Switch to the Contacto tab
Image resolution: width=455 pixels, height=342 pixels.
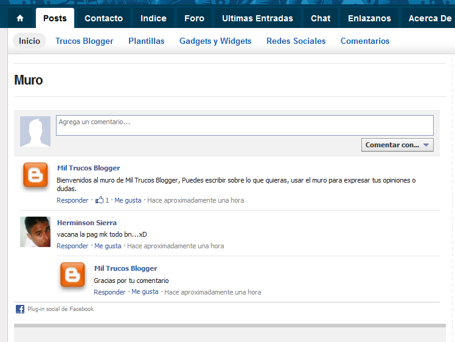click(x=103, y=18)
